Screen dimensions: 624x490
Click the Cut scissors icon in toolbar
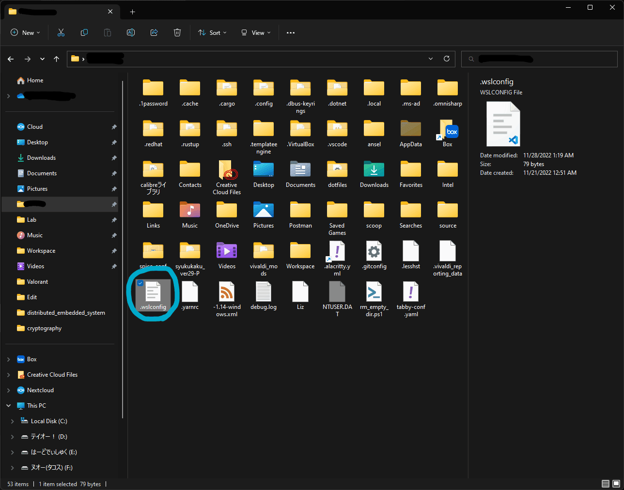[61, 32]
